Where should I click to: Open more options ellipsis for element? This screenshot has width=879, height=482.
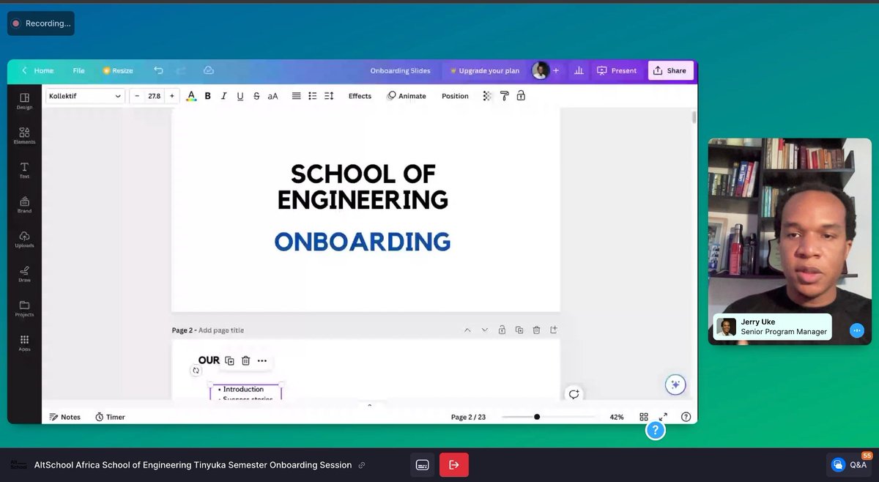pos(262,360)
